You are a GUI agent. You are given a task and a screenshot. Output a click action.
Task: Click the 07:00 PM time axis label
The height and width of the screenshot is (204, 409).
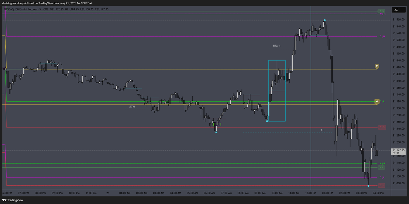coord(23,193)
